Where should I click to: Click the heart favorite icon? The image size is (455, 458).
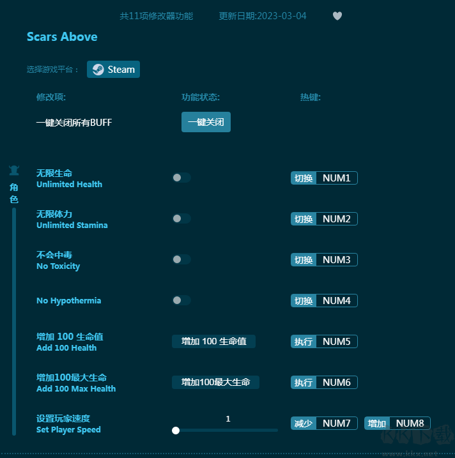tap(337, 16)
